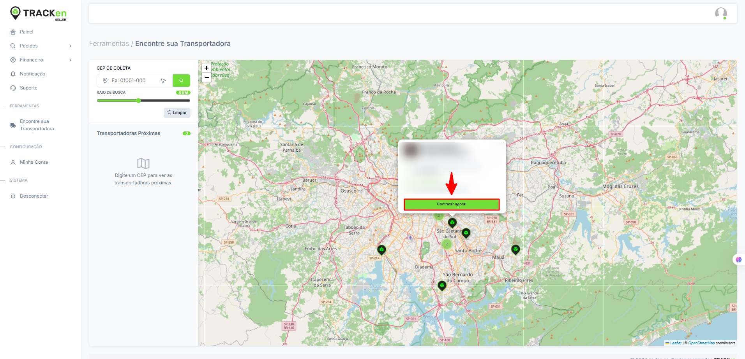Click the Transportadoras Próximas heading
The width and height of the screenshot is (745, 359).
pos(129,133)
